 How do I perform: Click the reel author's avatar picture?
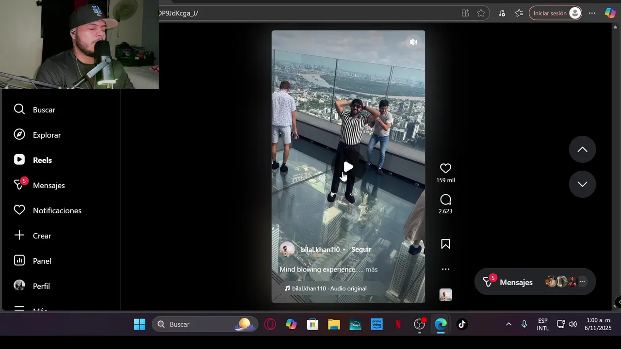pos(287,249)
